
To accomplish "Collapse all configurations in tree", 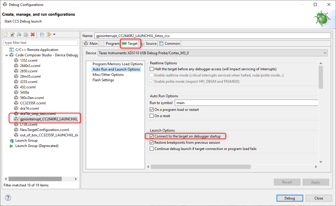I will click(x=42, y=35).
